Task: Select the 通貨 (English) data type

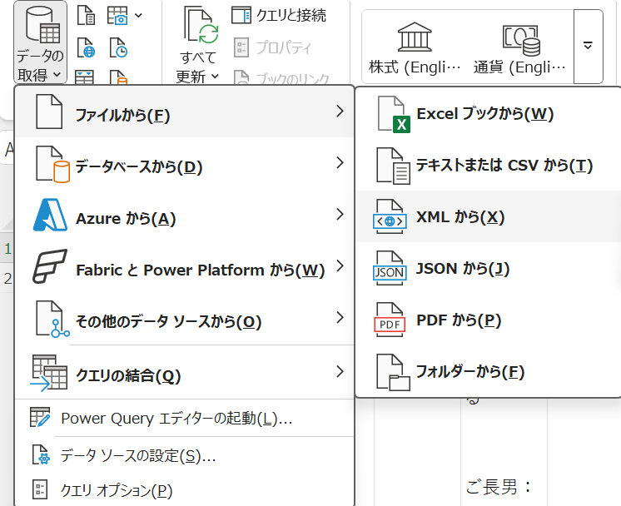Action: (x=519, y=49)
